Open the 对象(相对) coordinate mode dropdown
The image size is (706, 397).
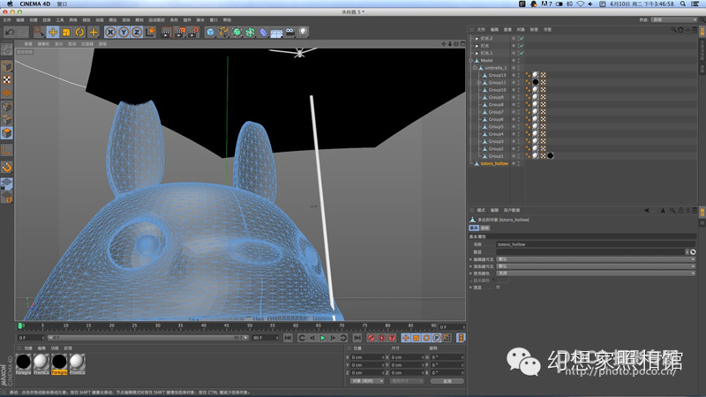point(367,381)
